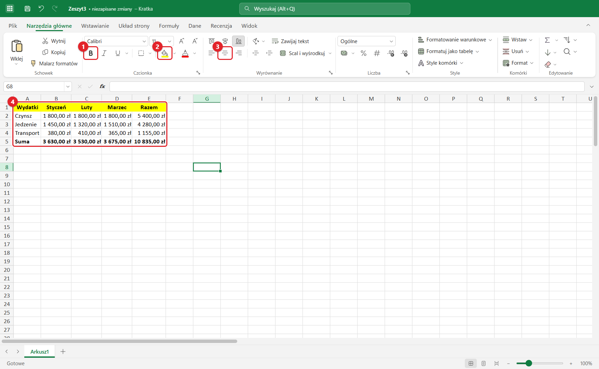
Task: Toggle Zawijaj tekst wrap text
Action: [290, 41]
